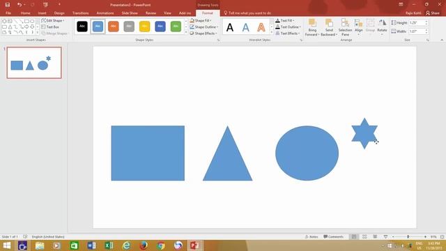Switch to the Design tab
The height and width of the screenshot is (251, 446).
point(59,13)
